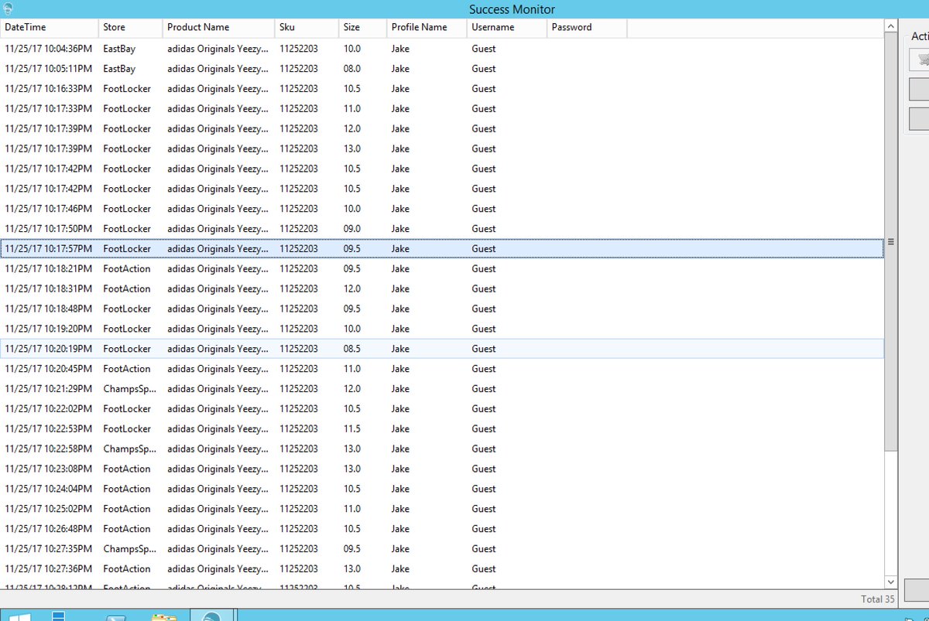Click ChampsSp... in the 10:27:35PM row

129,549
